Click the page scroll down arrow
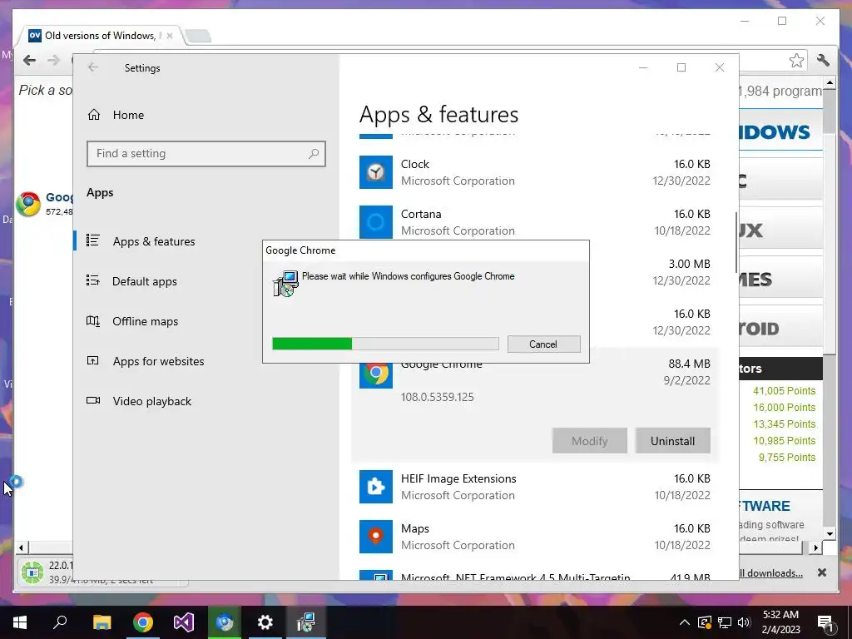Image resolution: width=852 pixels, height=639 pixels. coord(830,533)
